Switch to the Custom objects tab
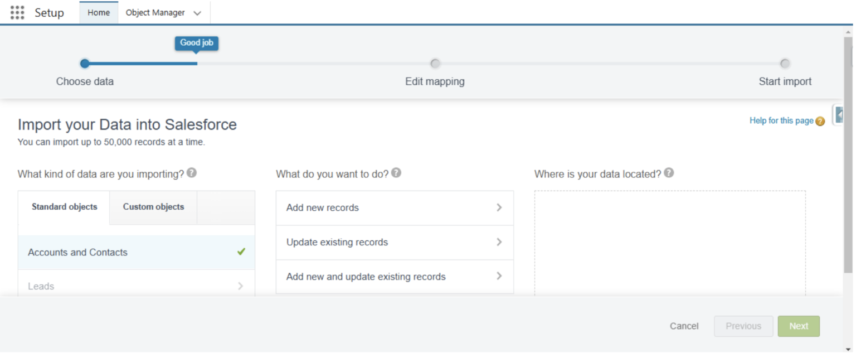856x353 pixels. 153,207
